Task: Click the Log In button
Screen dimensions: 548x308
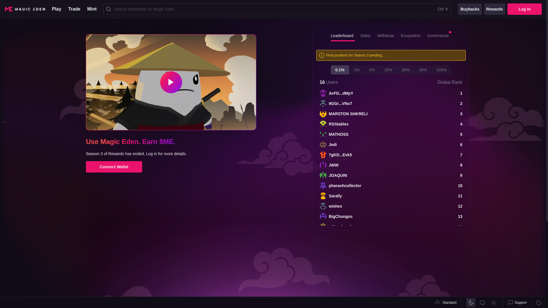Action: pos(525,9)
